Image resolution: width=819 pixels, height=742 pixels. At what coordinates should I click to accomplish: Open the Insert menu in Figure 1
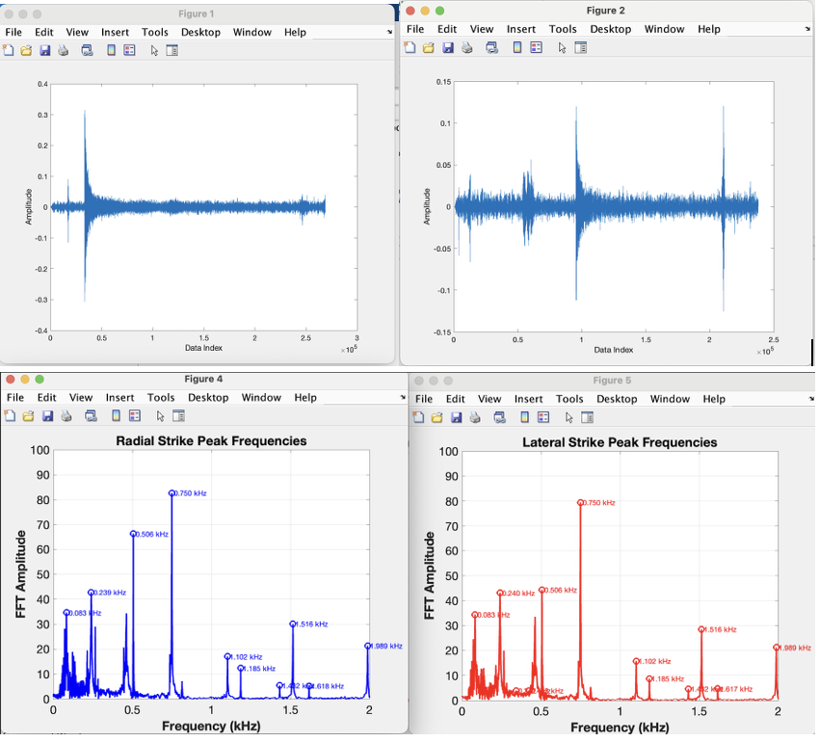click(x=115, y=33)
